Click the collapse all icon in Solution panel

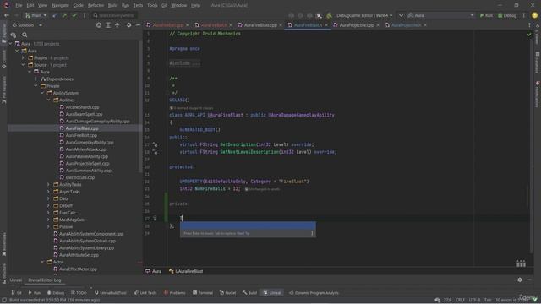(117, 25)
